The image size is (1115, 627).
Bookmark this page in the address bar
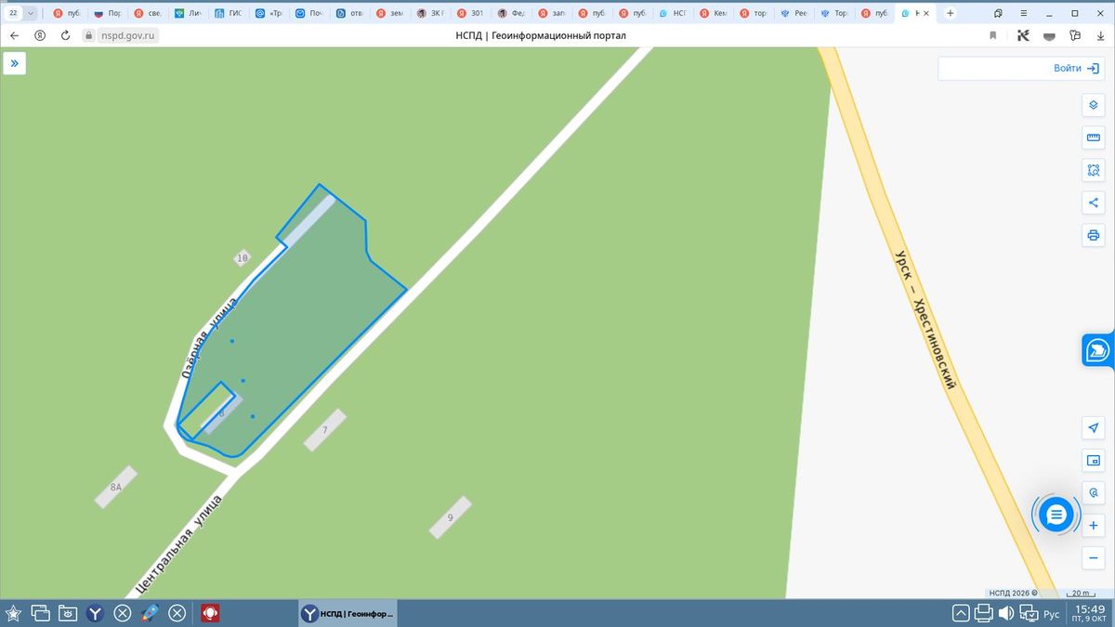992,35
